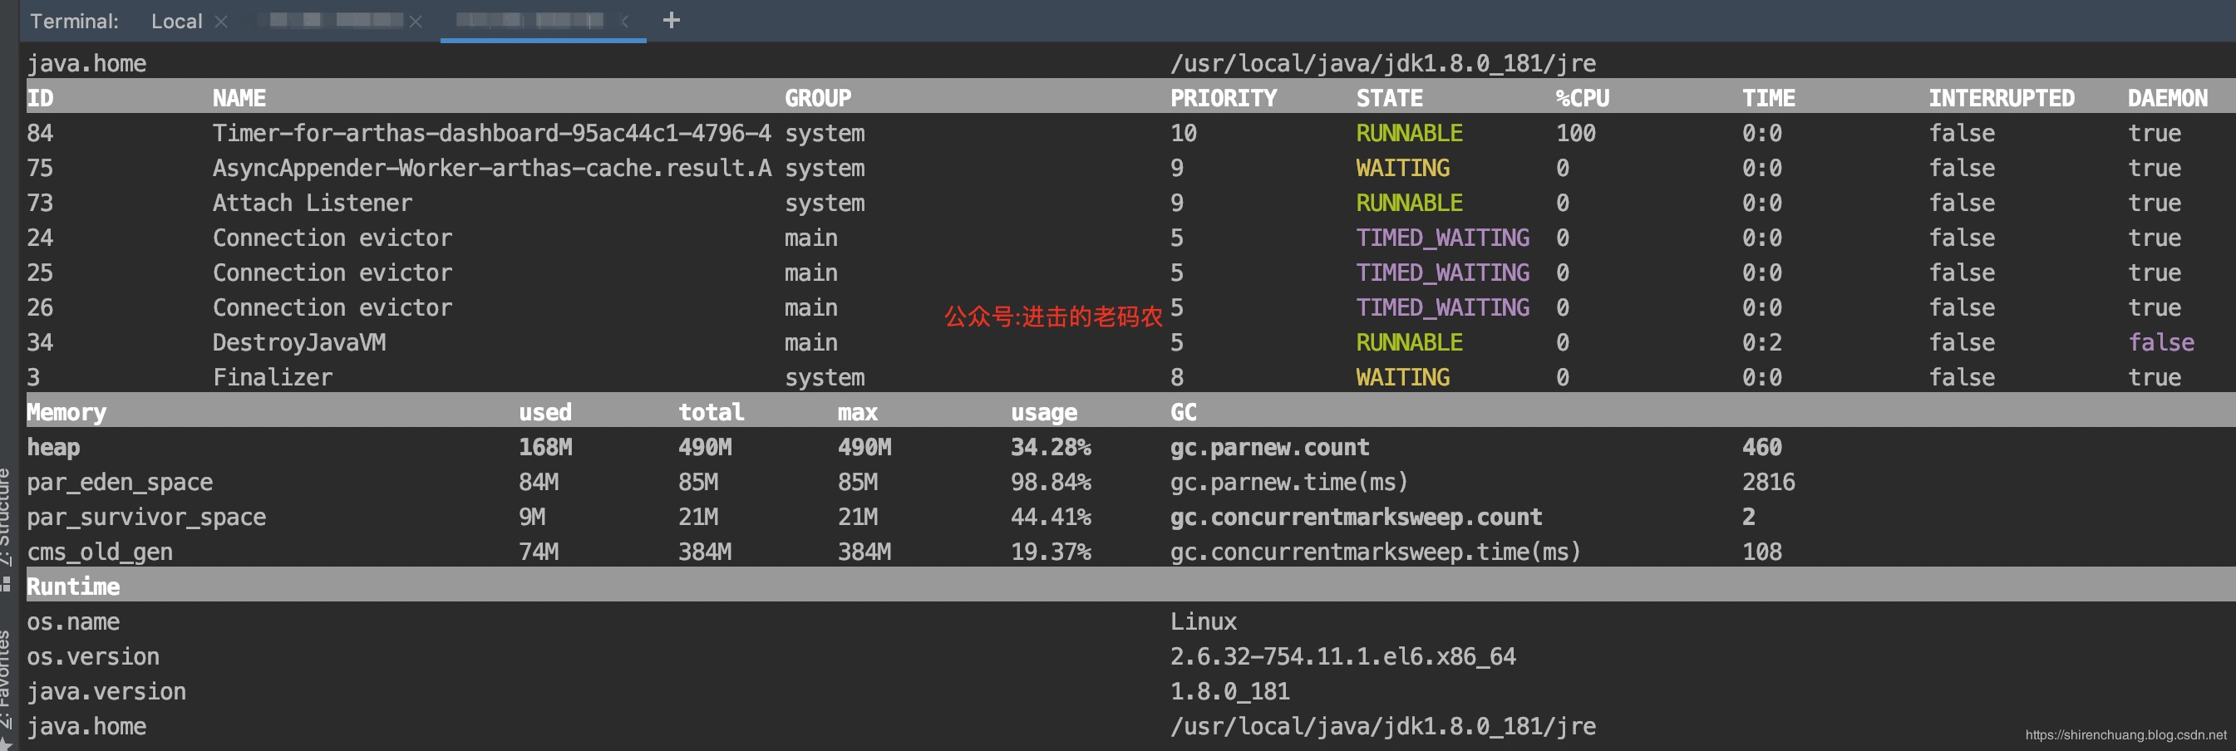The width and height of the screenshot is (2236, 751).
Task: Click the TIME column header
Action: click(x=1769, y=98)
